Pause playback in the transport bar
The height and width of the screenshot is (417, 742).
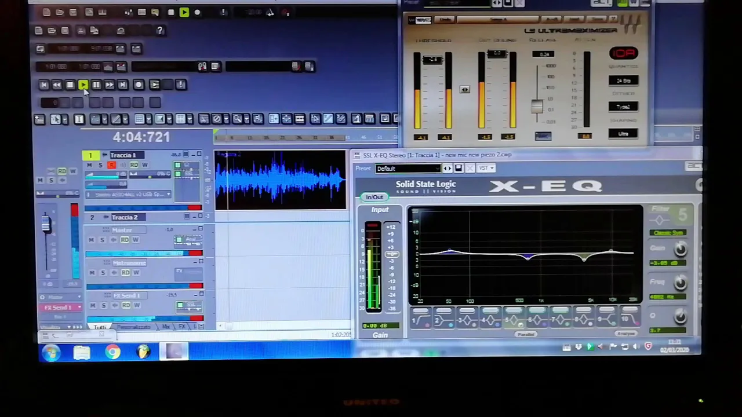click(96, 85)
